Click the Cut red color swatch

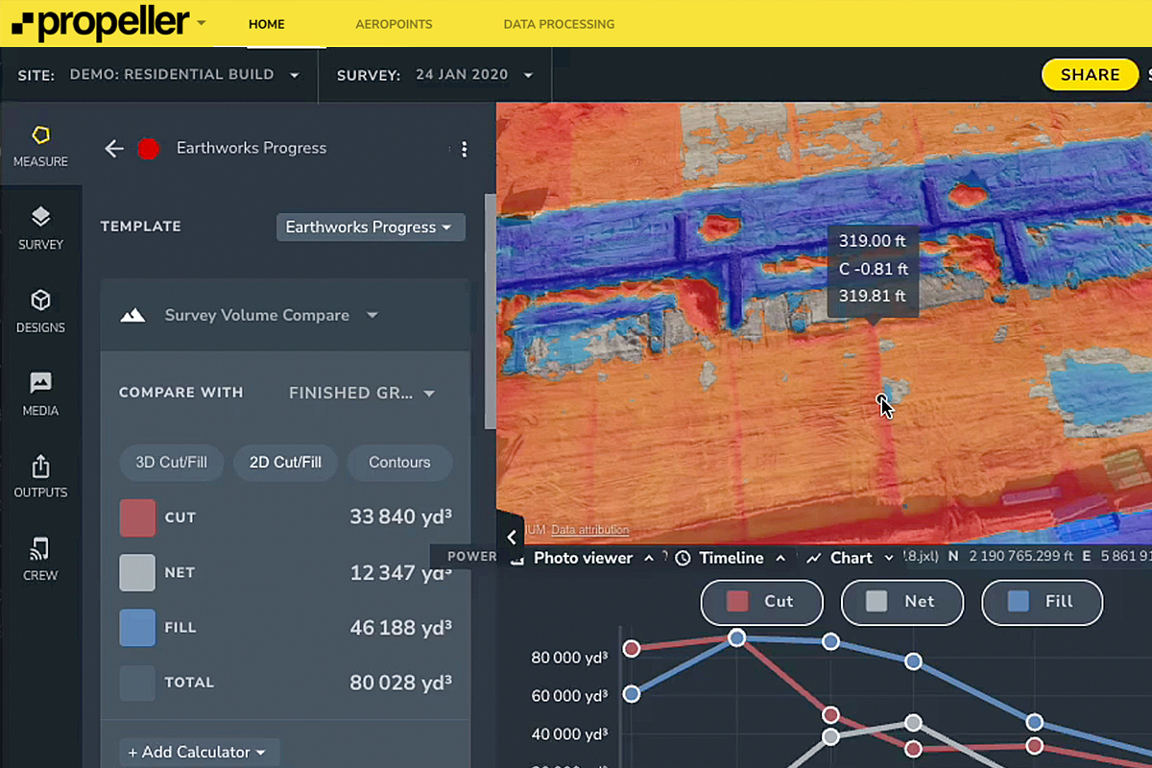click(137, 517)
